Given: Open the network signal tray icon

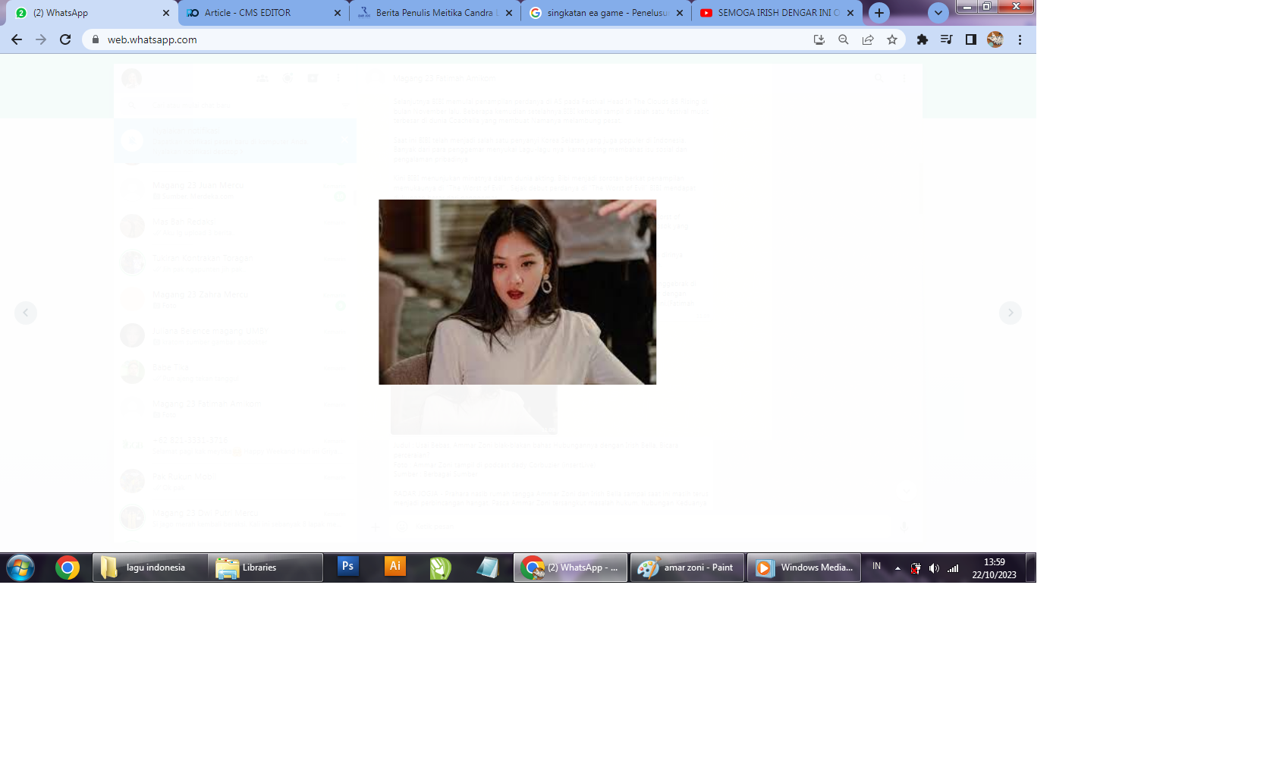Looking at the screenshot, I should 953,568.
